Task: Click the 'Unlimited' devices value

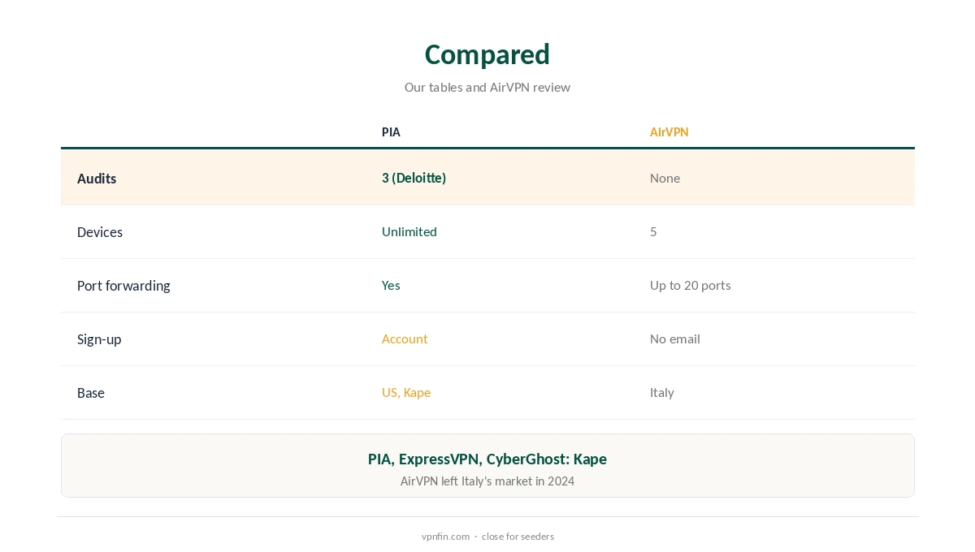Action: (x=409, y=231)
